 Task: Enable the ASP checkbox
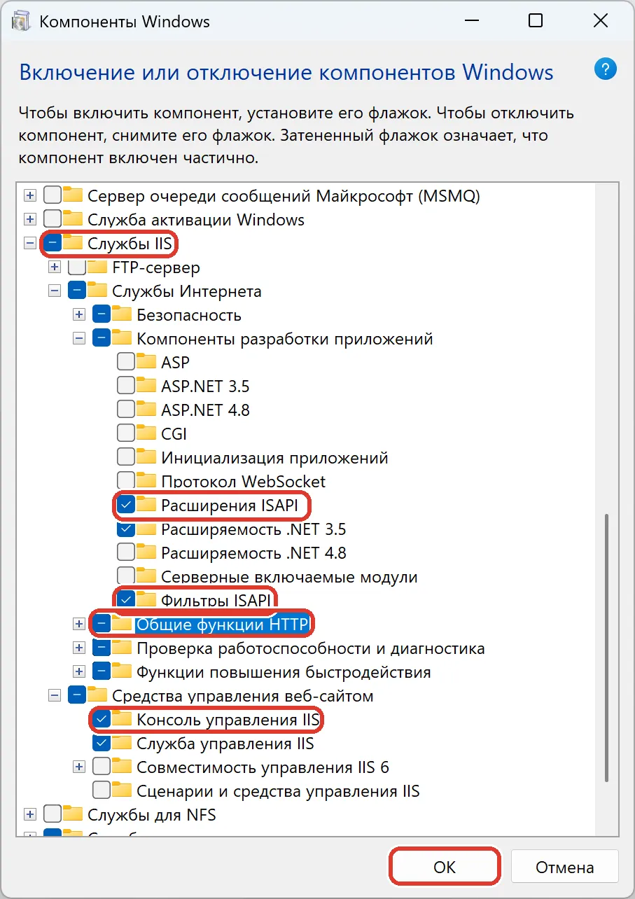(x=126, y=362)
